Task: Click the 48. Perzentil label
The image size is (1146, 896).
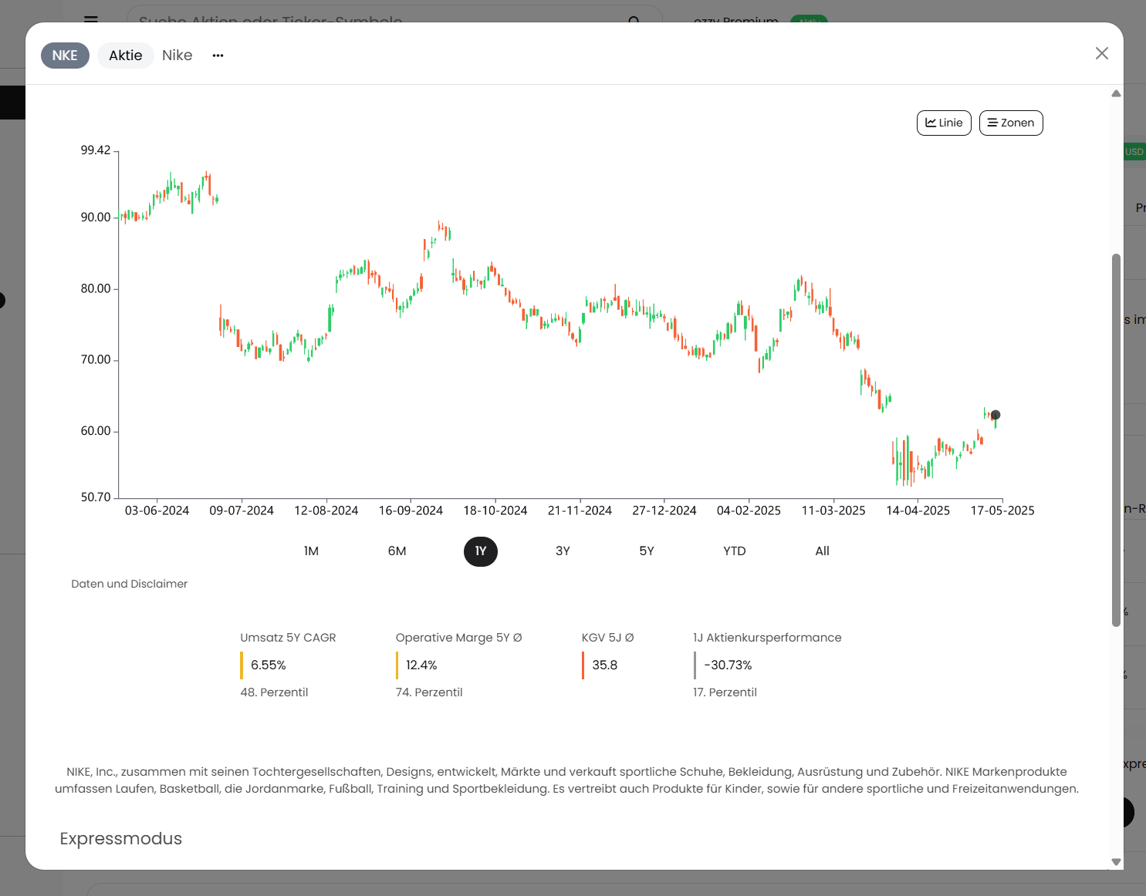Action: pyautogui.click(x=274, y=692)
